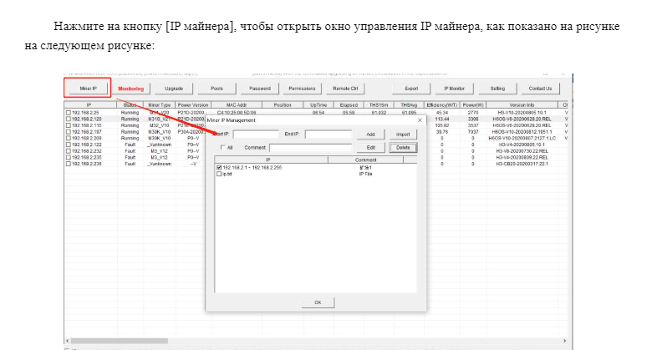The width and height of the screenshot is (652, 350).
Task: Sort by the Position column header
Action: point(283,105)
